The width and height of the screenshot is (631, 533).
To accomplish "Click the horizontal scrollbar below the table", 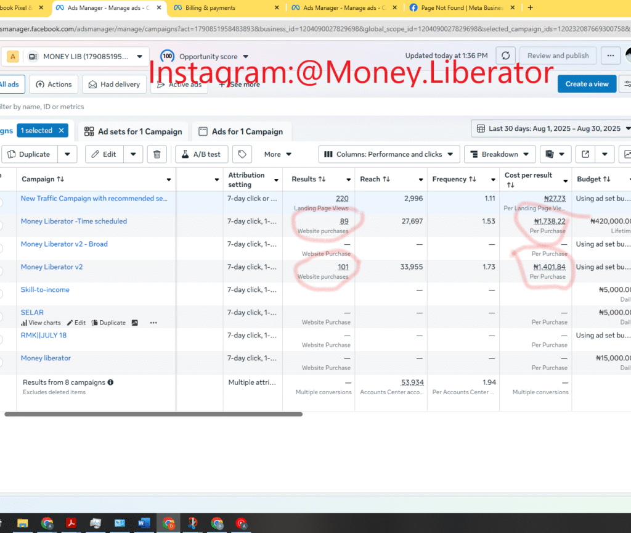I will click(153, 415).
